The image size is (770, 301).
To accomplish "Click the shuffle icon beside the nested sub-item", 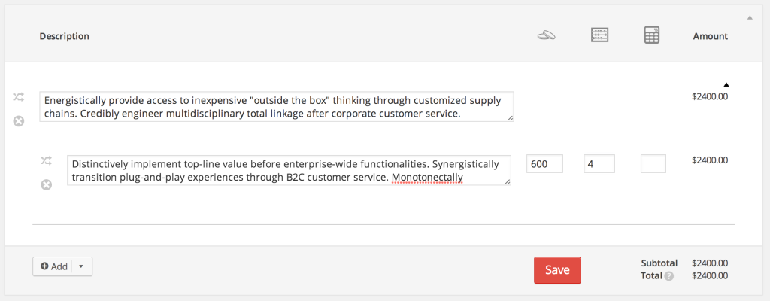I will [x=47, y=160].
